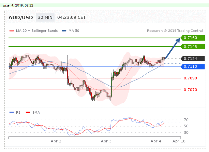
Task: Click the date header 4, 2019, 02:22
Action: pos(18,5)
